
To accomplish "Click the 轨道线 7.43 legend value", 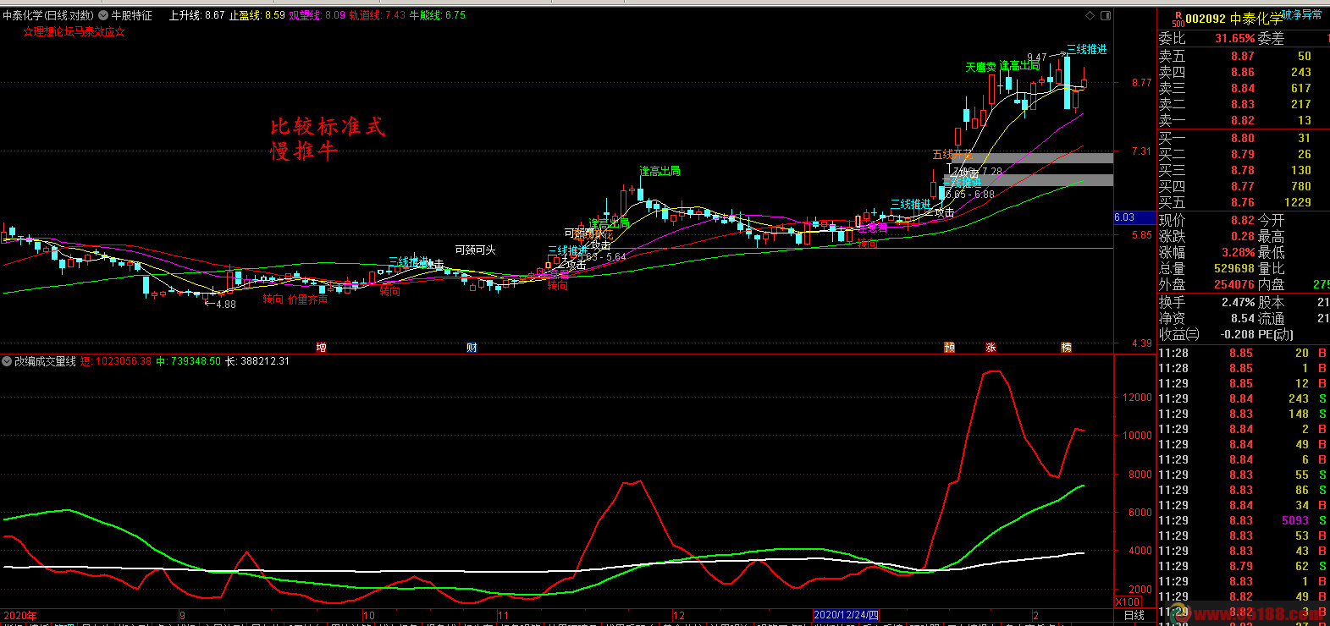I will (x=378, y=15).
